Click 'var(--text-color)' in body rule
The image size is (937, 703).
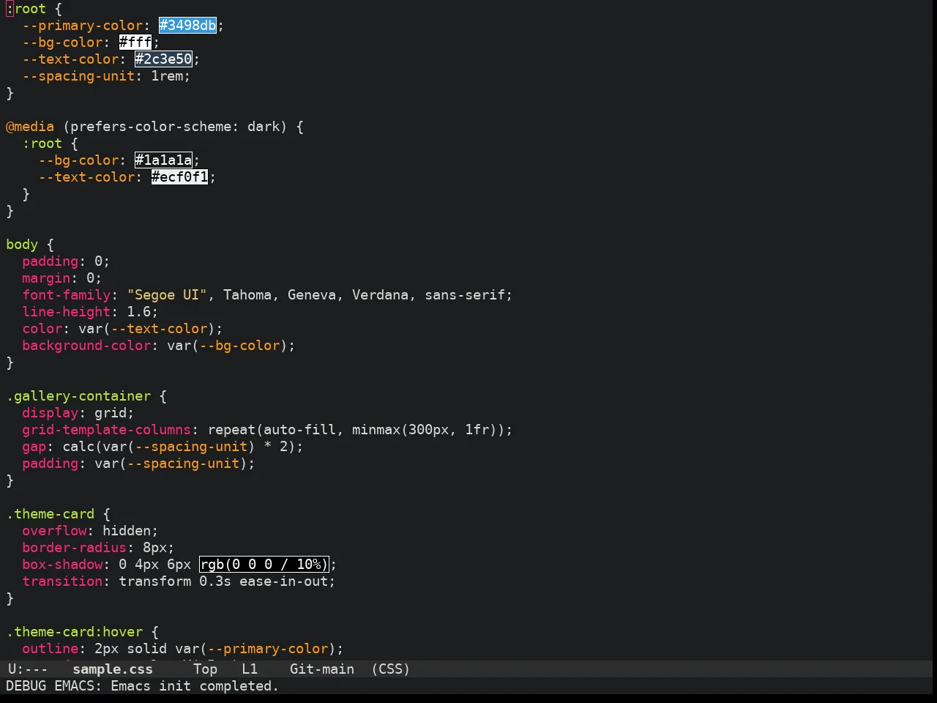click(x=146, y=329)
